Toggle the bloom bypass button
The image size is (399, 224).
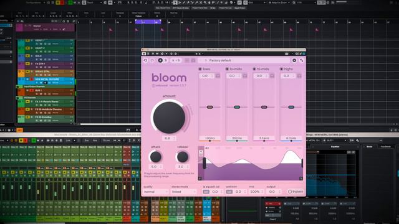coord(296,192)
